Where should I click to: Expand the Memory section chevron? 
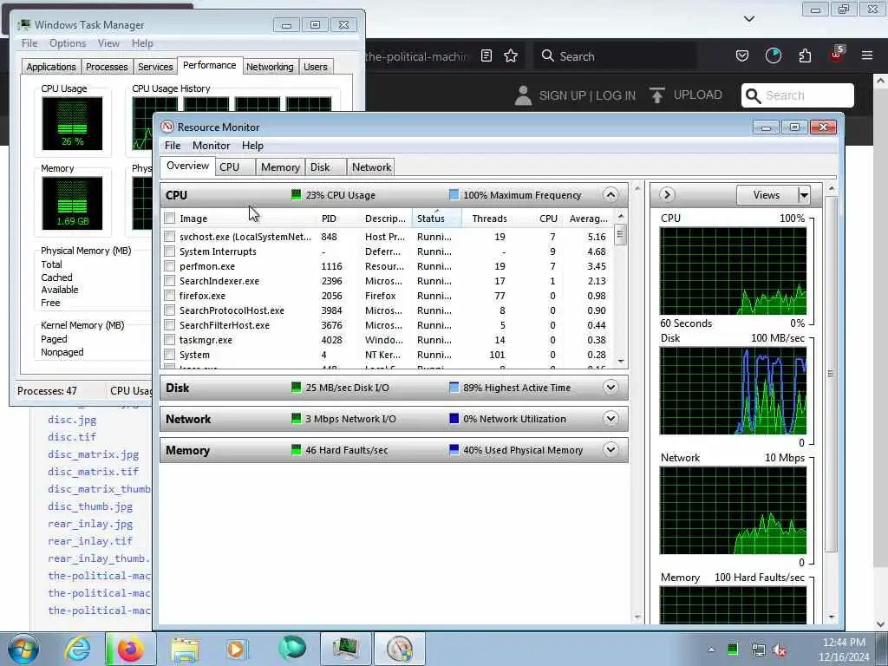[610, 450]
